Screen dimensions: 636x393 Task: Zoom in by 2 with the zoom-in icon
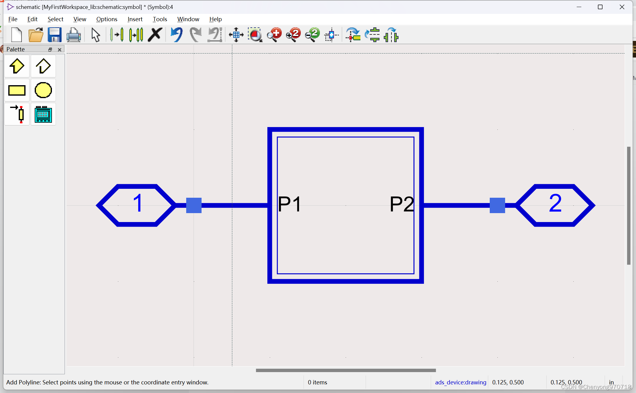point(293,35)
